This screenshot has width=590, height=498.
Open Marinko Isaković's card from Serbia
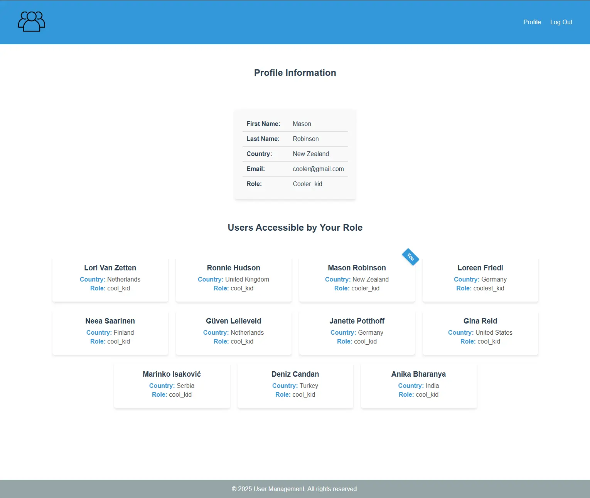pyautogui.click(x=172, y=385)
